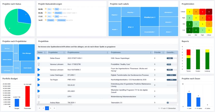
Task: Click 'Produktlinie "Healthy Care"' project name
Action: [120, 64]
